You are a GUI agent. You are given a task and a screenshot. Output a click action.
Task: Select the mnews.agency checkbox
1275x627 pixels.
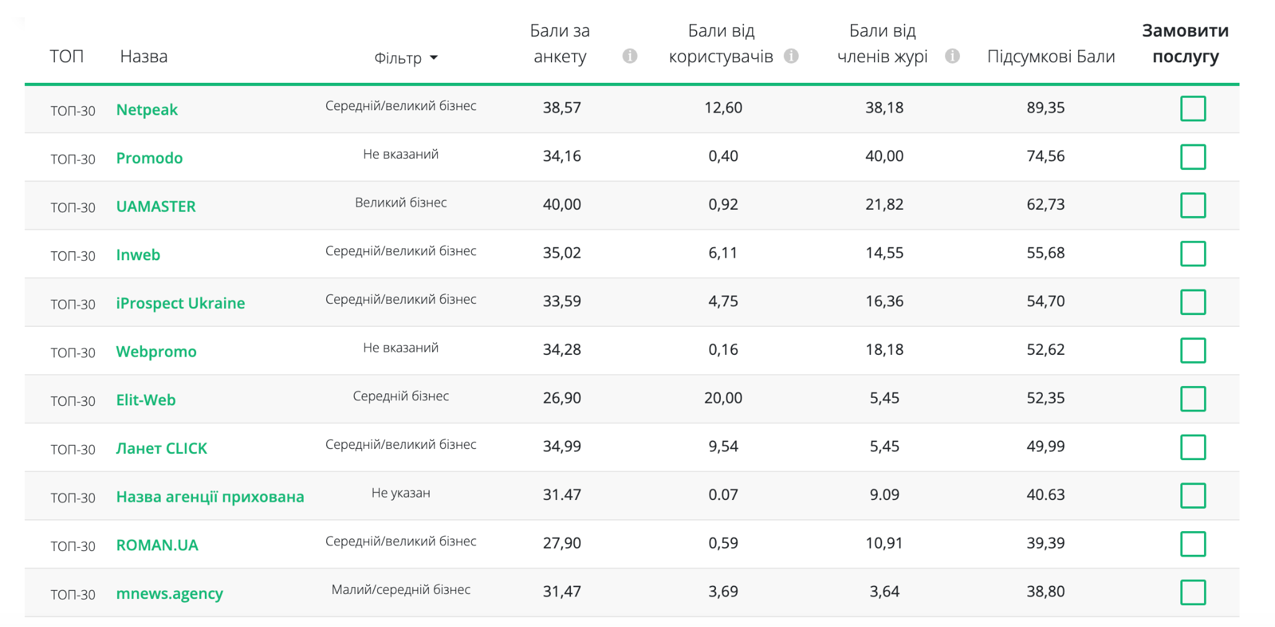1193,592
